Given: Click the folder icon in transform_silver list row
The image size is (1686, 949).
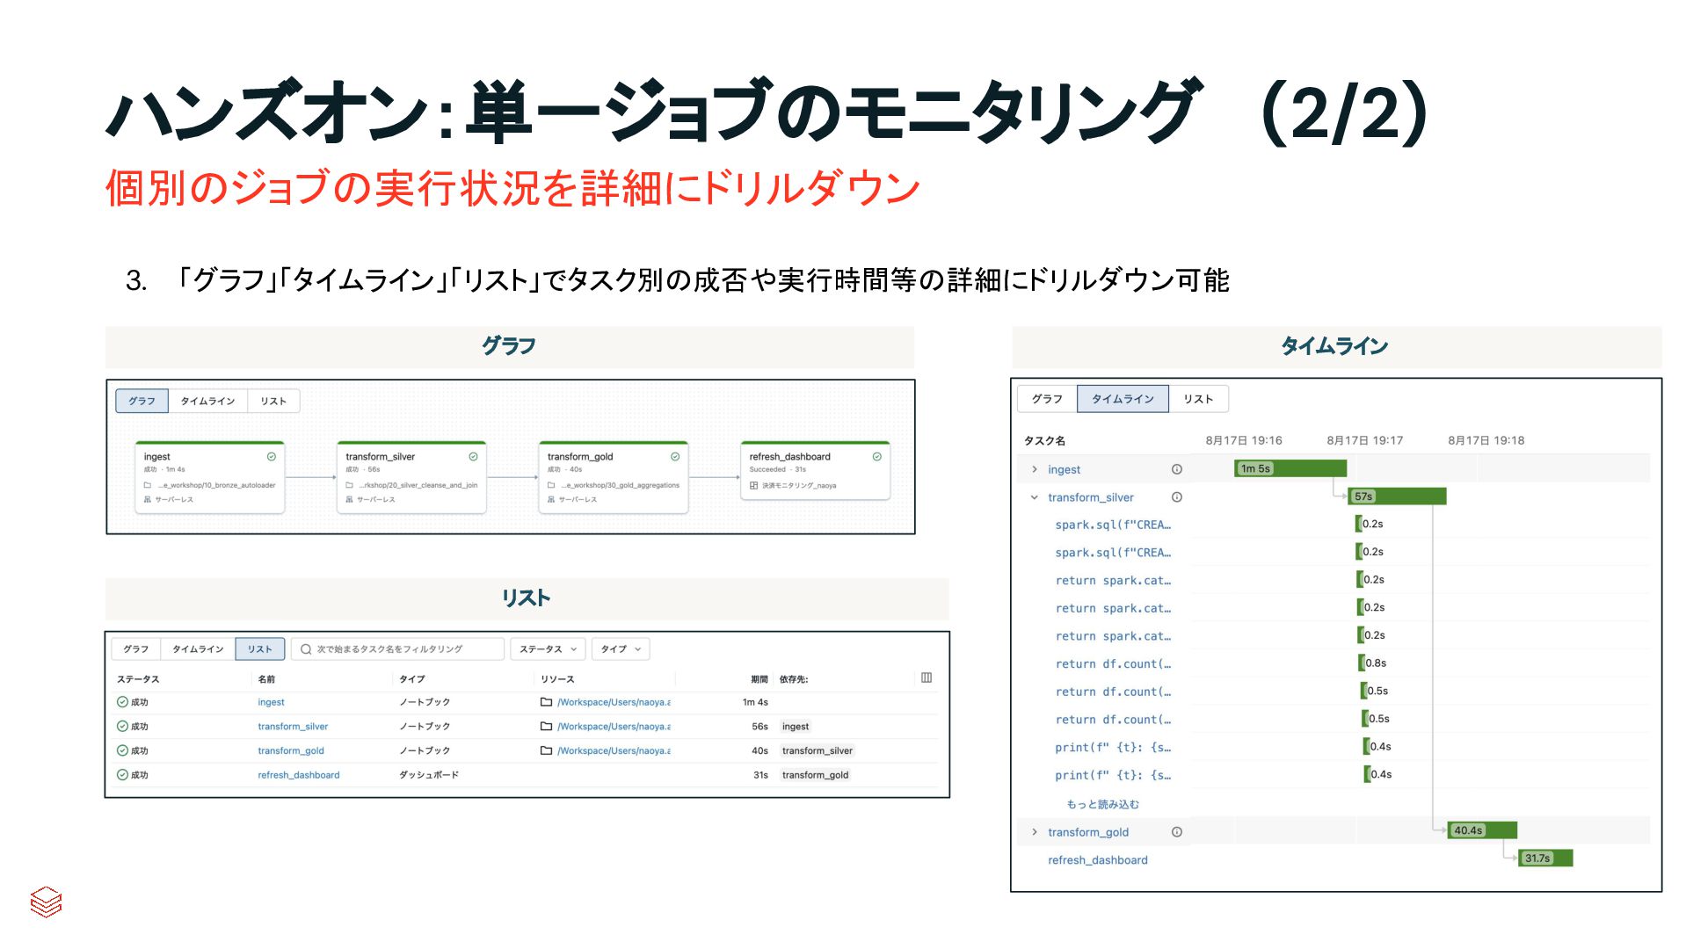Looking at the screenshot, I should coord(546,727).
